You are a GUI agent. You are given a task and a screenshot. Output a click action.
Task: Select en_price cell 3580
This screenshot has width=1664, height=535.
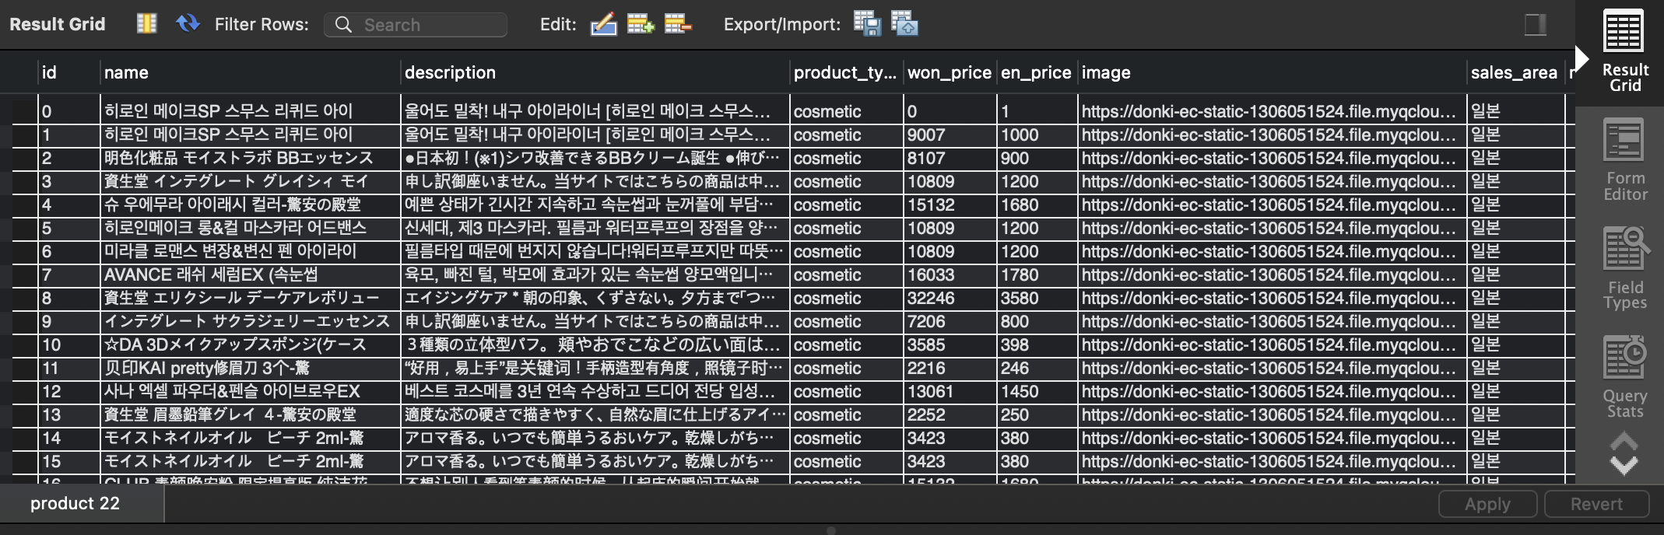pyautogui.click(x=1037, y=298)
